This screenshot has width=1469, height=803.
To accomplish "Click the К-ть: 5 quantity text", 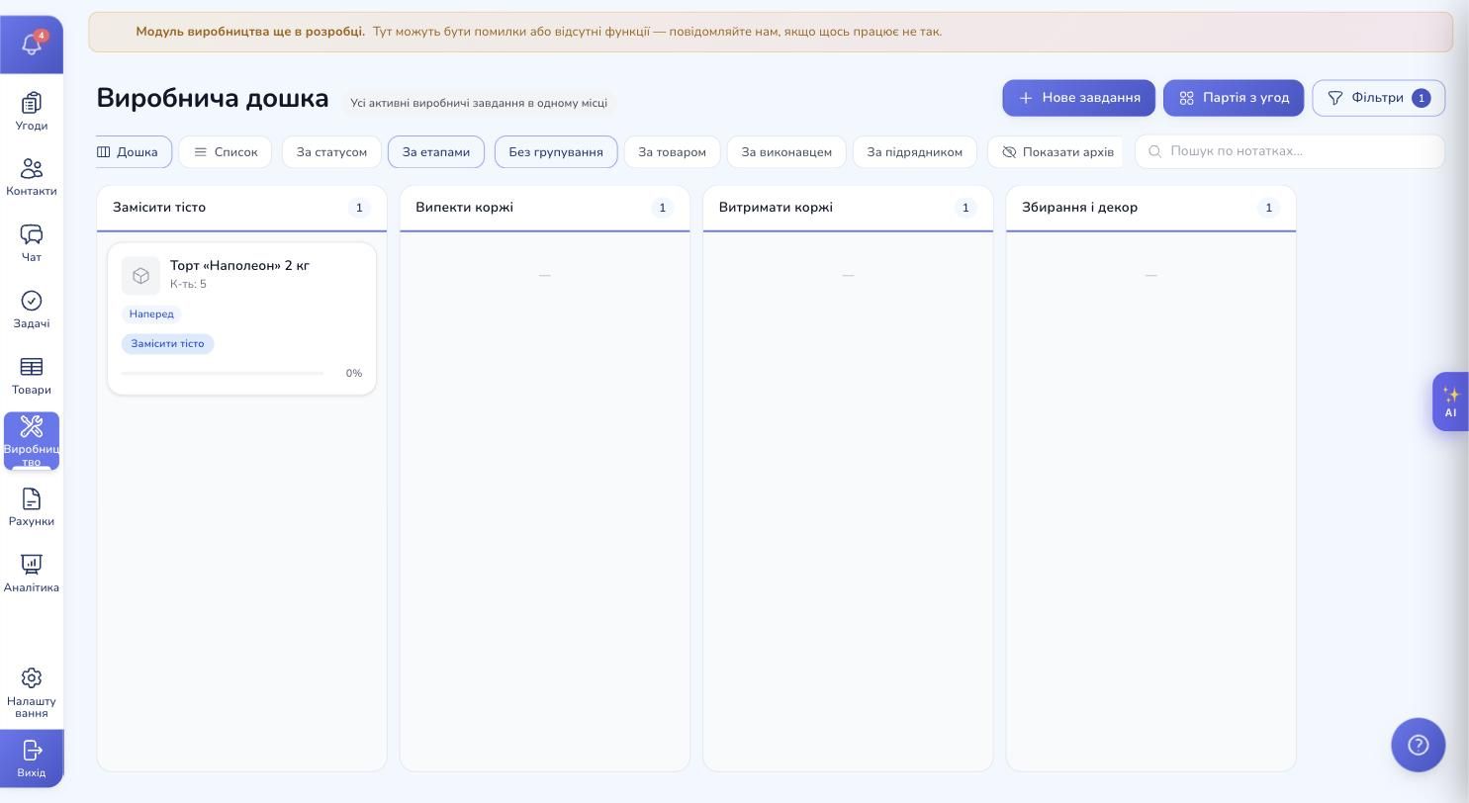I will (188, 285).
